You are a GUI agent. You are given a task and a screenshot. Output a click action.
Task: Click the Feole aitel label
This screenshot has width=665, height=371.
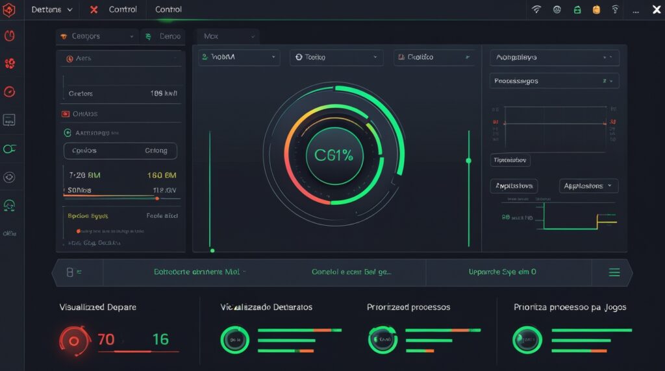162,215
